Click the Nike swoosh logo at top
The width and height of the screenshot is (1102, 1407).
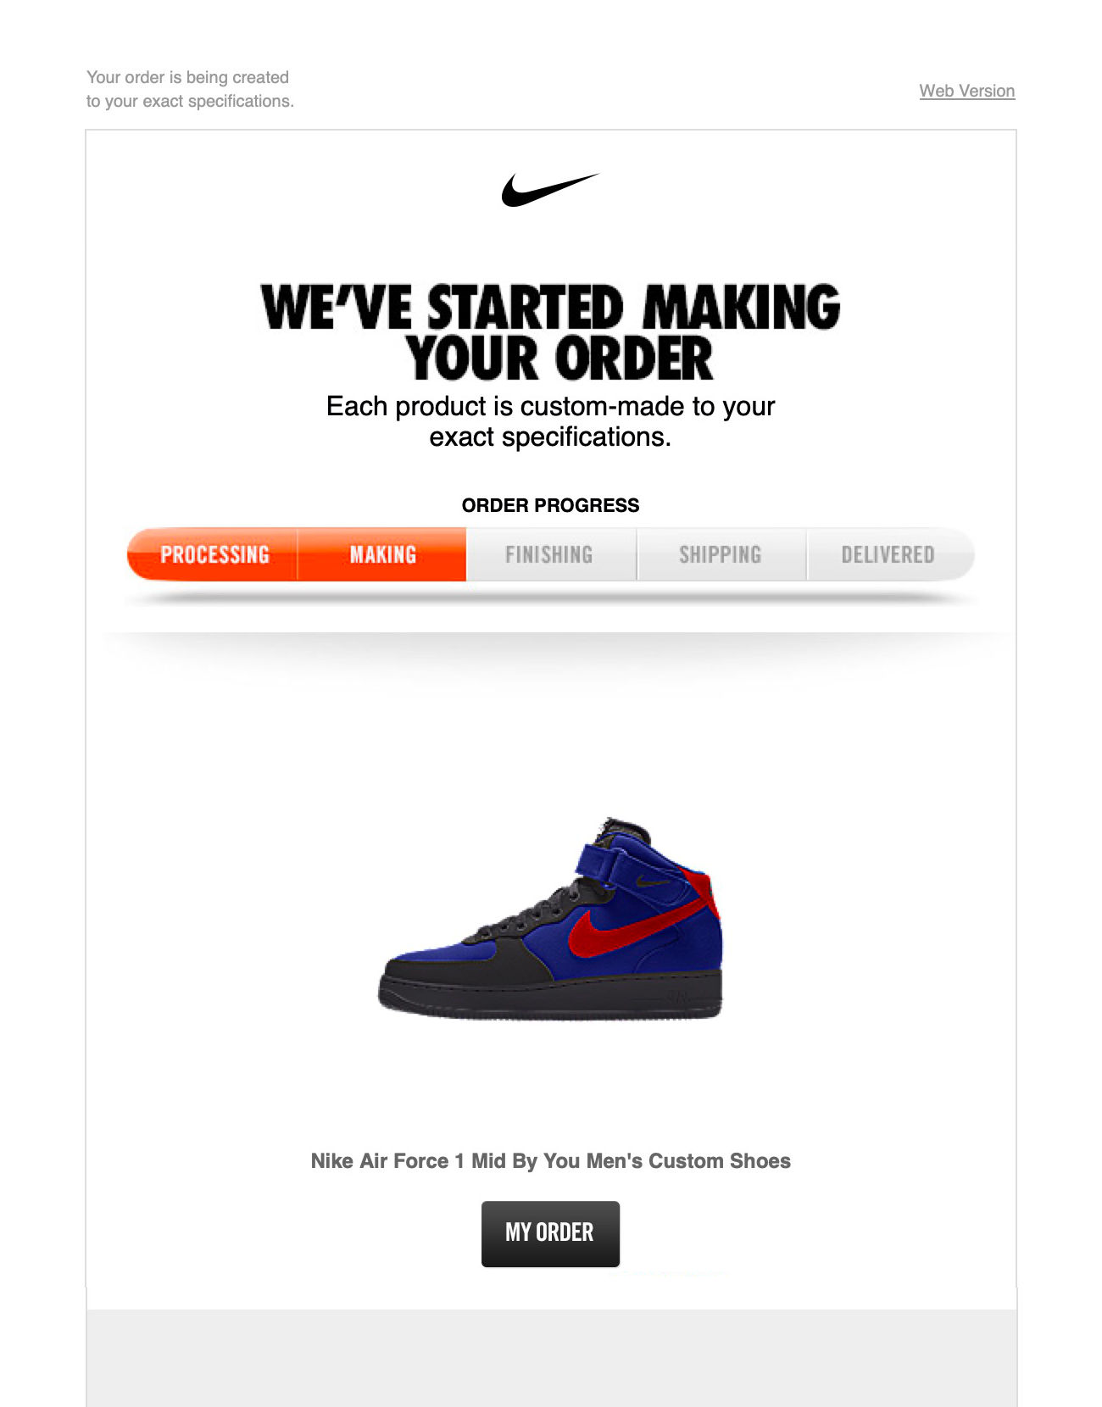550,190
